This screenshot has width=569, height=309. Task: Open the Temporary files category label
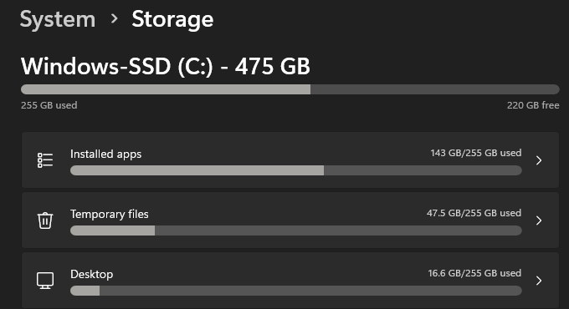click(x=110, y=214)
